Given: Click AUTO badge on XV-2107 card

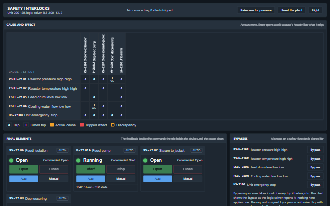Looking at the screenshot, I should tap(196, 150).
